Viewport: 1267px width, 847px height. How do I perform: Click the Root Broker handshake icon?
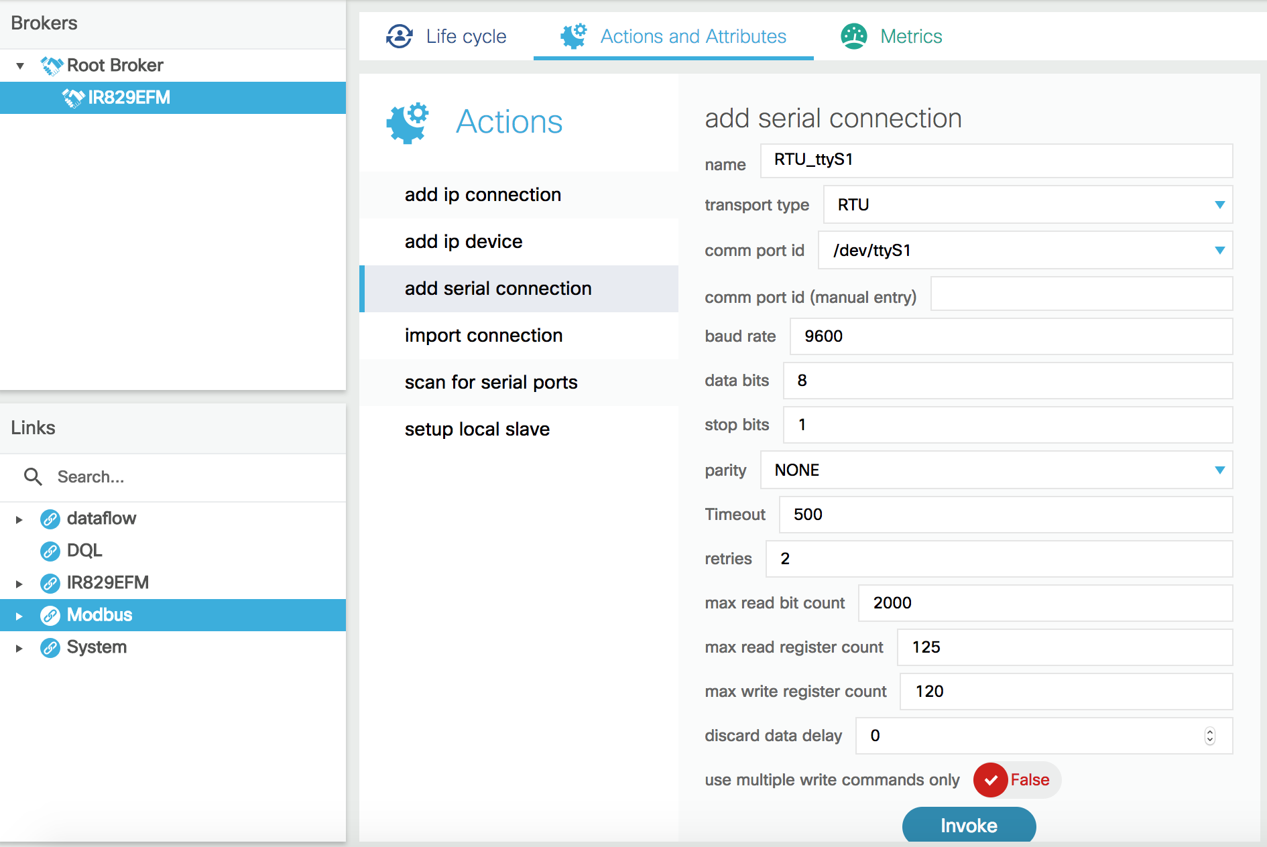pos(51,65)
